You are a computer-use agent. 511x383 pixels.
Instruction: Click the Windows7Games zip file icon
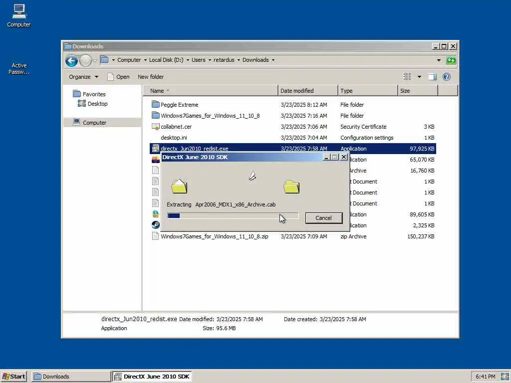click(x=156, y=236)
